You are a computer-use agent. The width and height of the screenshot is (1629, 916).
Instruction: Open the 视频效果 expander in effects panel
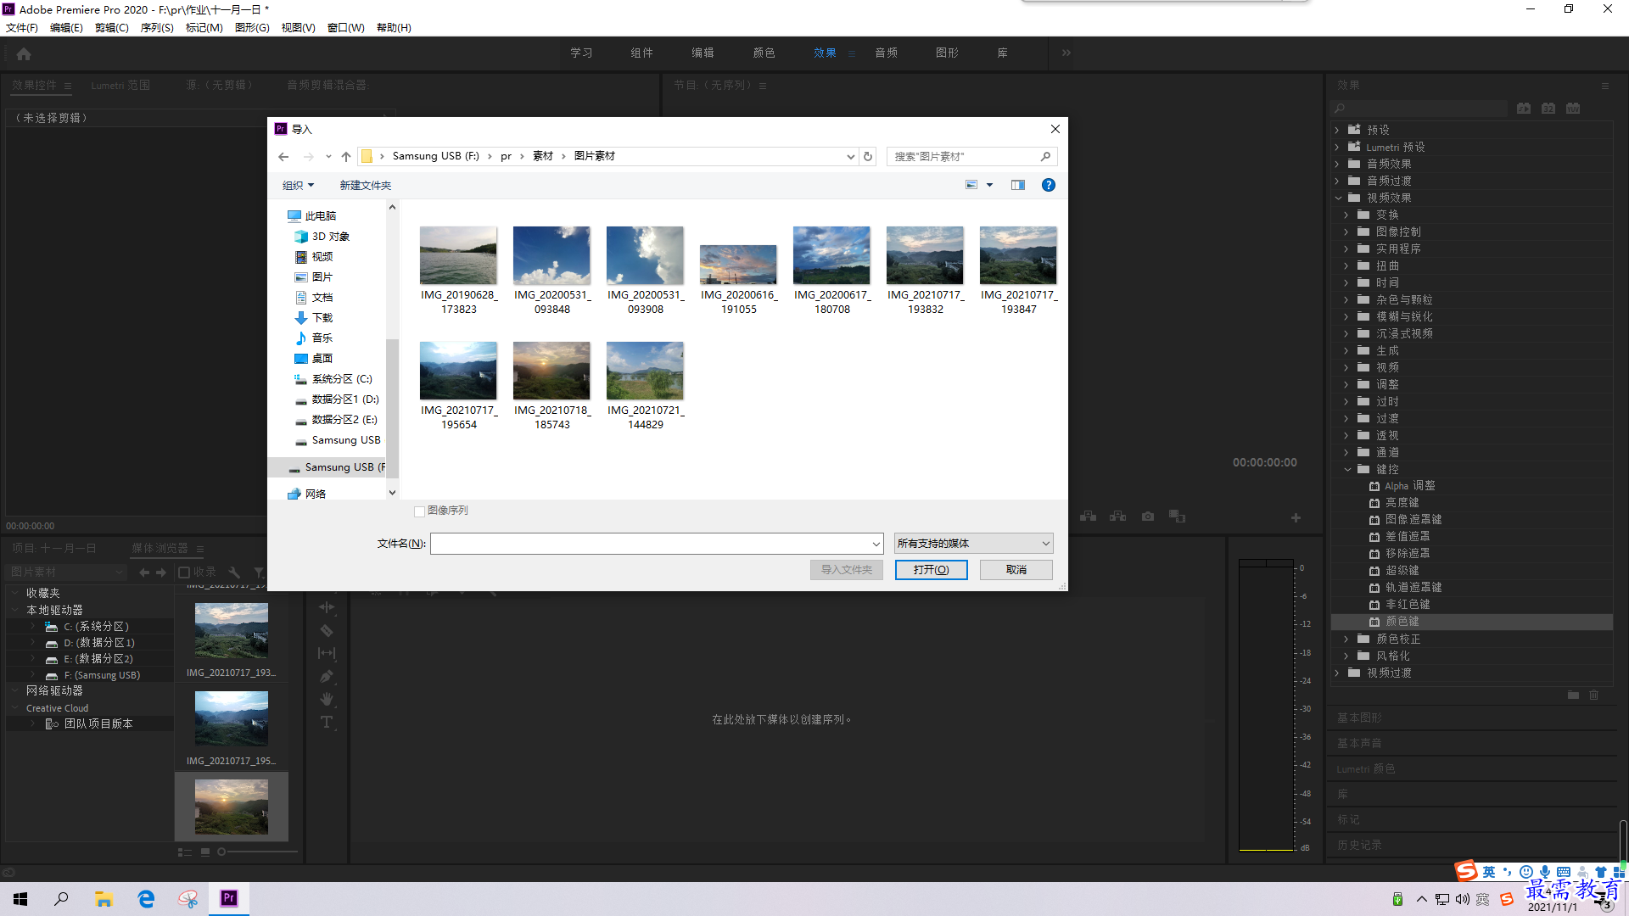click(x=1338, y=197)
